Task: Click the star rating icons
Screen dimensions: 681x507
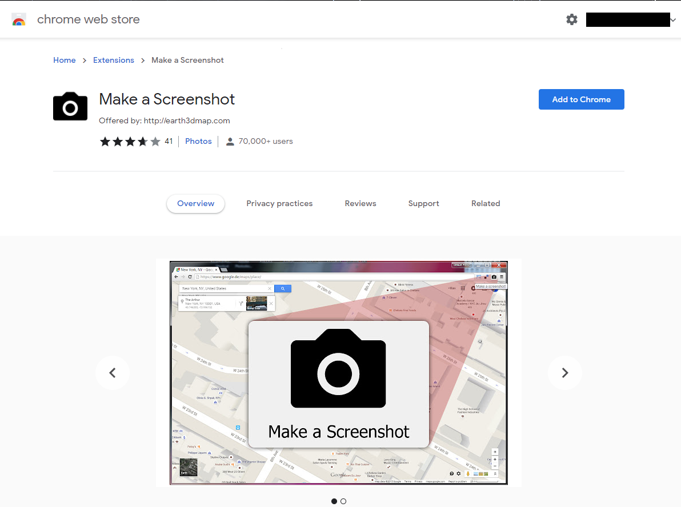Action: tap(130, 142)
